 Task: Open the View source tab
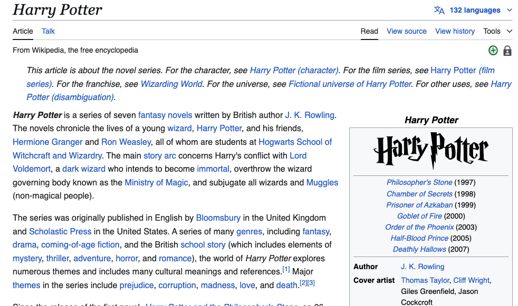(x=406, y=31)
